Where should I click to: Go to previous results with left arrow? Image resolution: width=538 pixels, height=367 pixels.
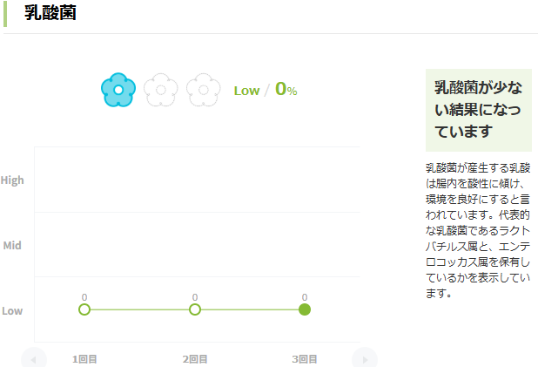pos(34,358)
